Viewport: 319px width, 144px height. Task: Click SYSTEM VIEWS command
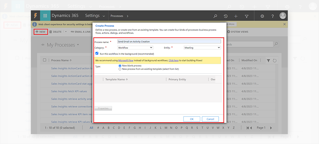click(x=237, y=32)
